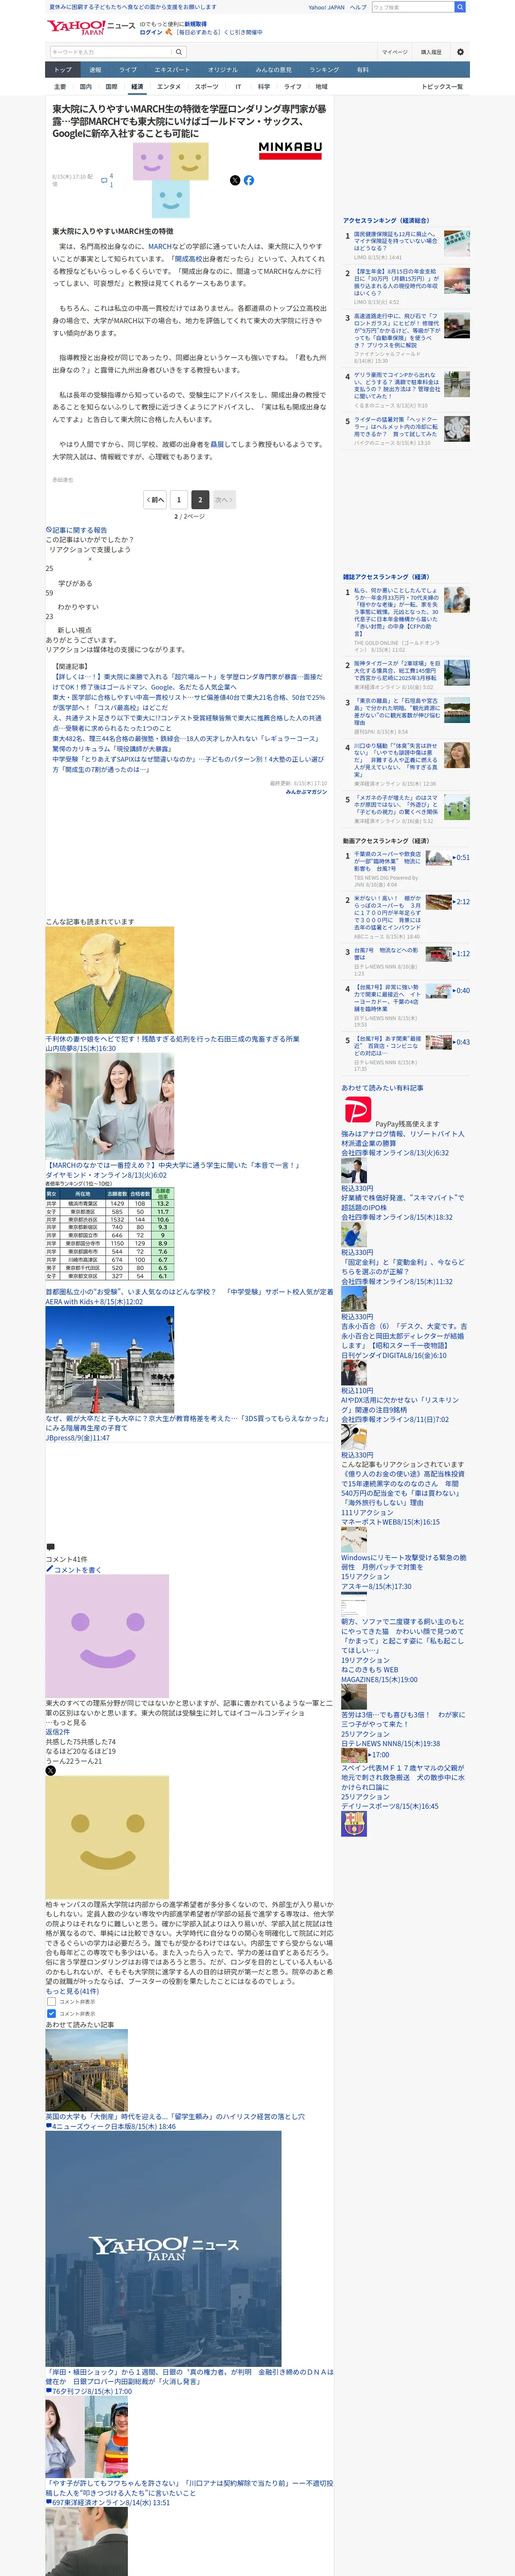Open settings via the gear icon
The image size is (515, 2576).
tap(460, 52)
